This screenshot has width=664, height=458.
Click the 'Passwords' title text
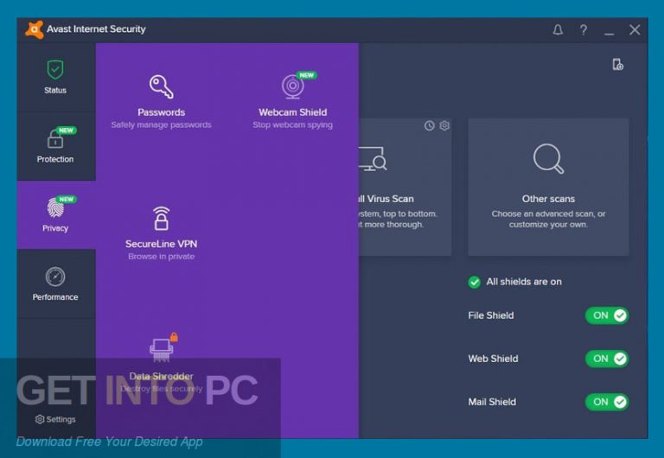click(x=162, y=112)
